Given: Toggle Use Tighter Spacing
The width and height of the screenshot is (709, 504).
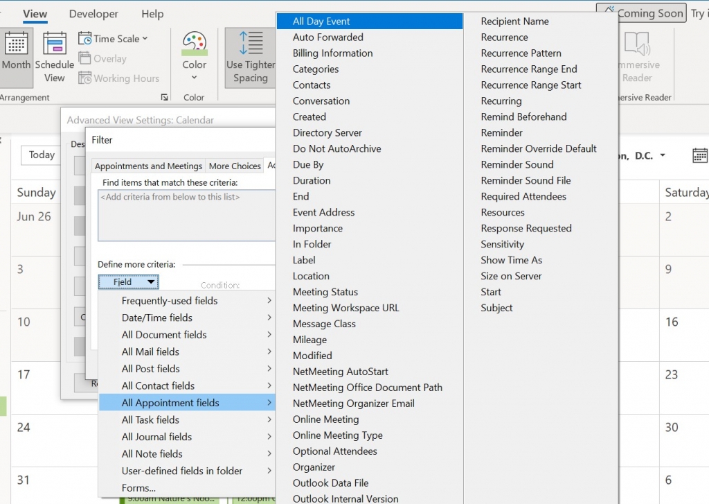Looking at the screenshot, I should [x=250, y=58].
